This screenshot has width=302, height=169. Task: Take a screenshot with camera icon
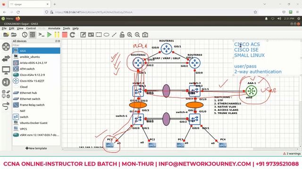pos(145,35)
